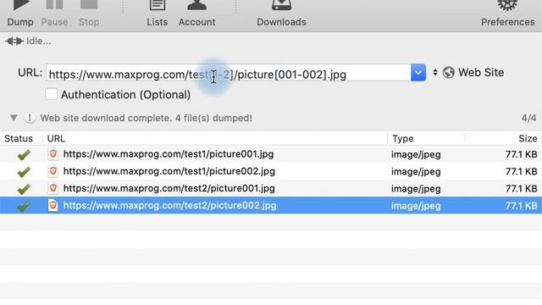This screenshot has height=305, width=542.
Task: Click 77.1 KB size of test1/picture002.jpg
Action: click(x=522, y=171)
